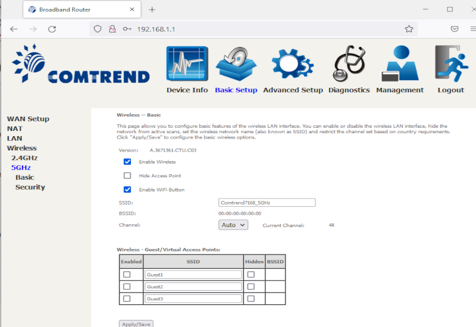Click the Diagnostics label
Viewport: 476px width, 327px height.
(349, 90)
